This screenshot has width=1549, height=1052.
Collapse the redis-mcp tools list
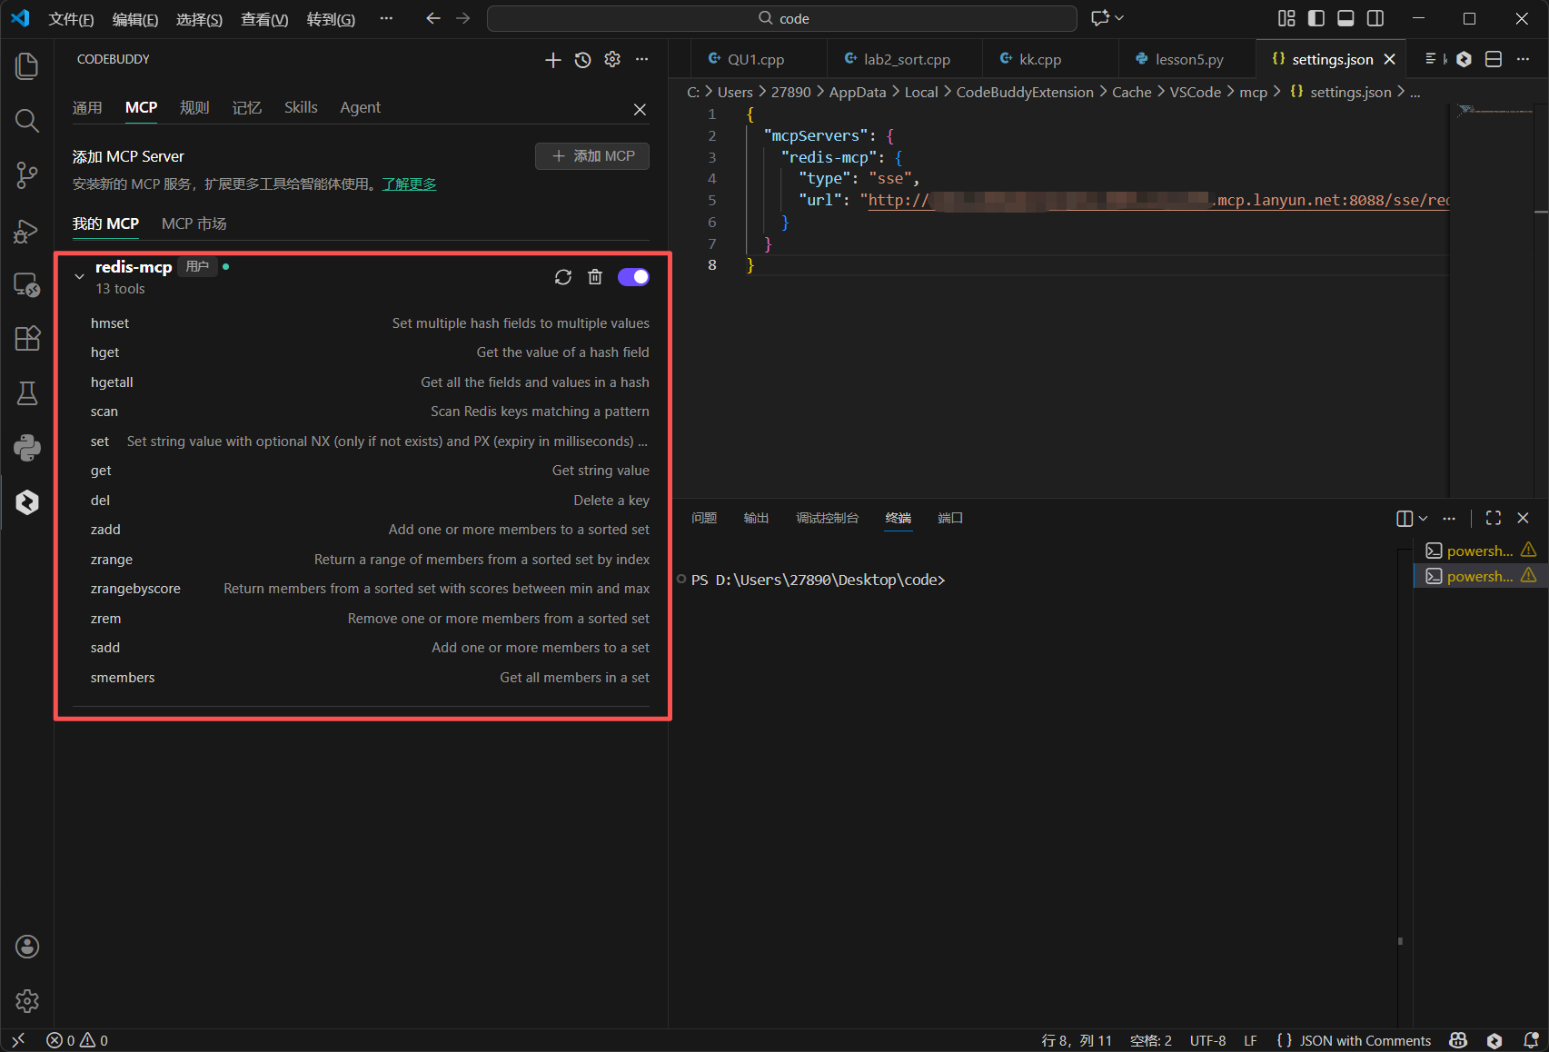click(79, 276)
